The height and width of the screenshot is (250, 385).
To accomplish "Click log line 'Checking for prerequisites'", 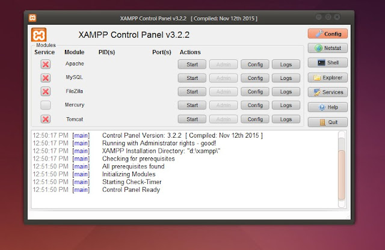I will [x=138, y=159].
